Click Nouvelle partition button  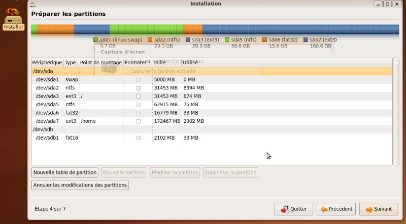(124, 172)
